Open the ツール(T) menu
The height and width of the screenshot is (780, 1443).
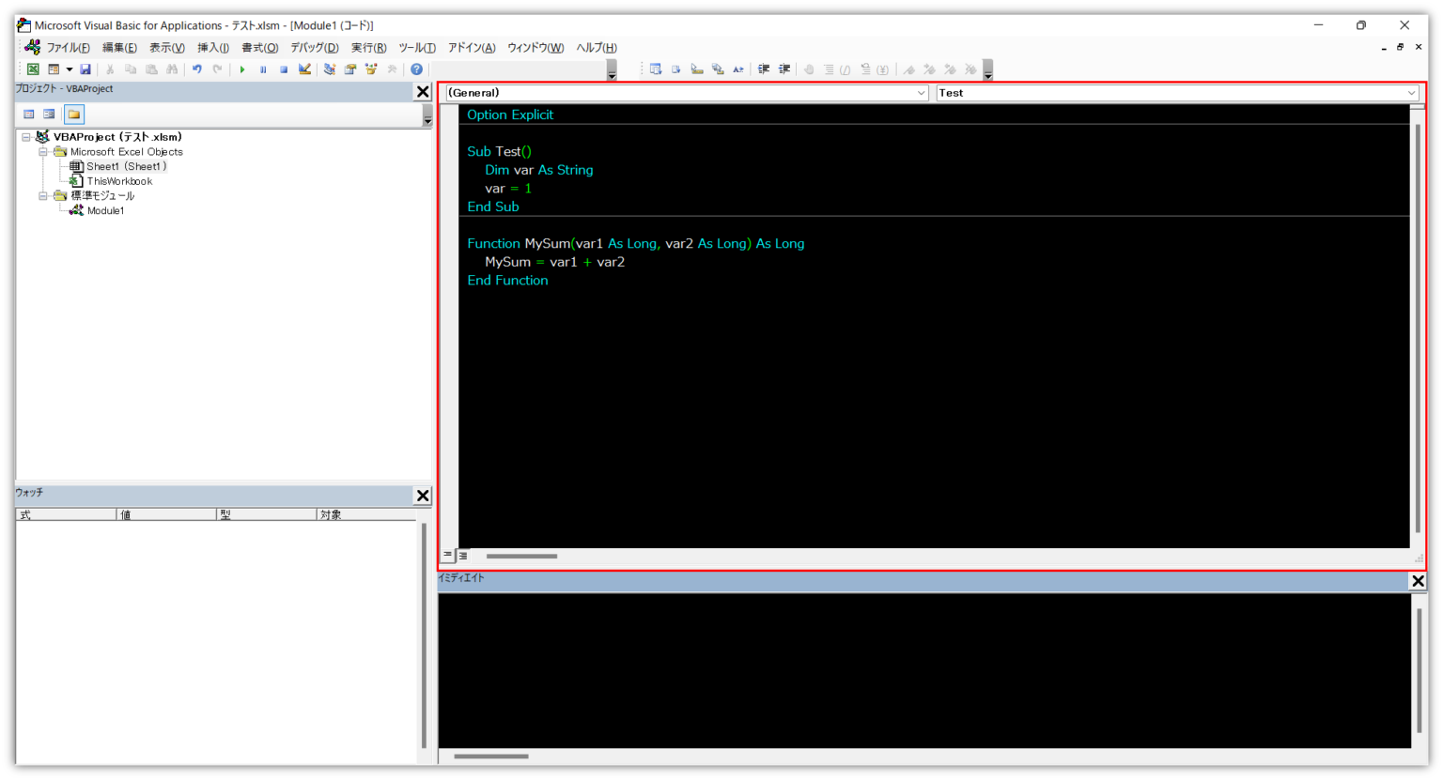click(x=416, y=48)
